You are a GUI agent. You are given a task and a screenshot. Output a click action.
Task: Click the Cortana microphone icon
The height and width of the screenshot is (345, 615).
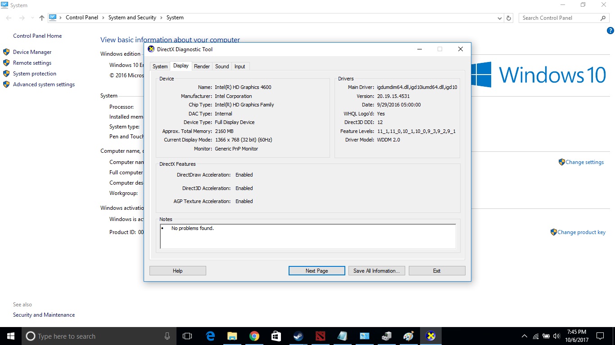click(167, 336)
